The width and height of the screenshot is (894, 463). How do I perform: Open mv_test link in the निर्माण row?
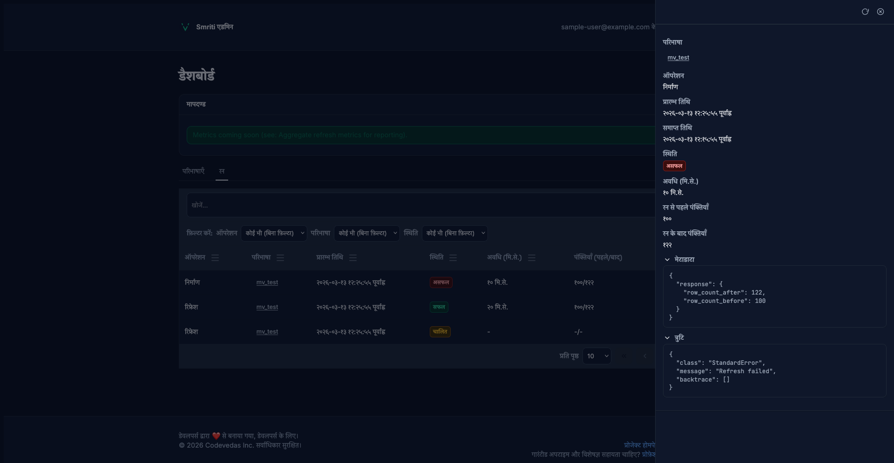(267, 282)
